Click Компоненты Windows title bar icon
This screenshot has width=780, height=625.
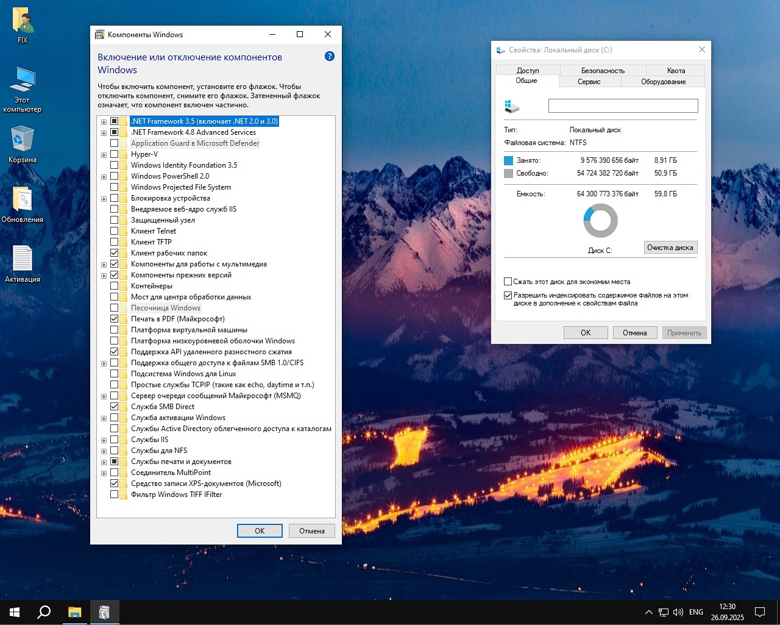tap(100, 35)
